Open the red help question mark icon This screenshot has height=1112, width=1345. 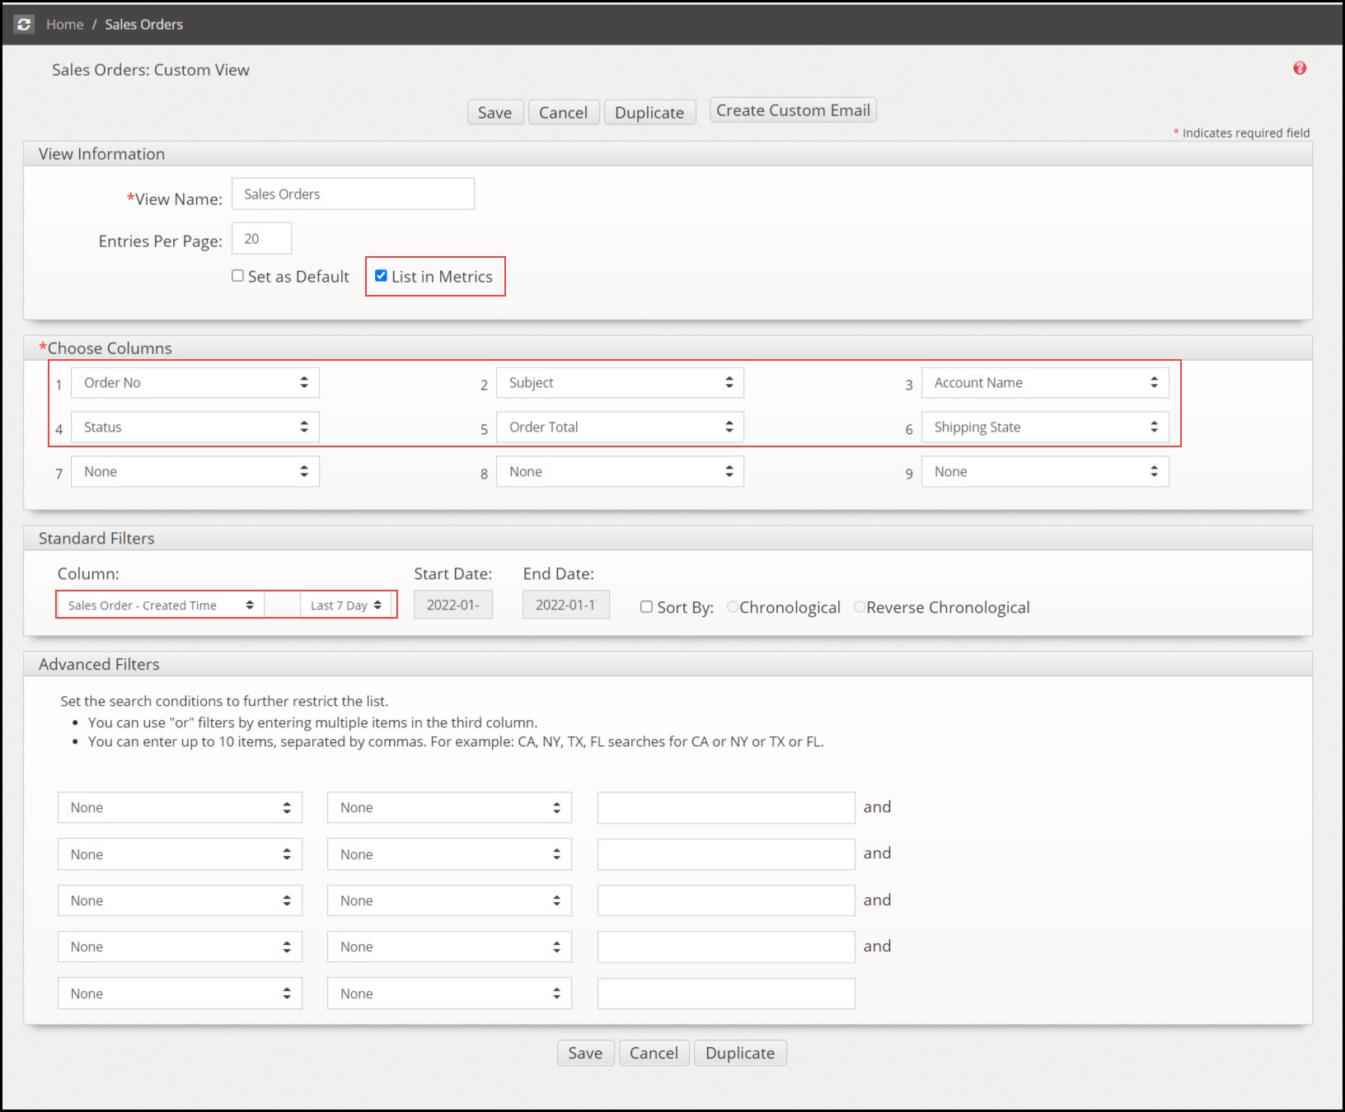click(1300, 68)
